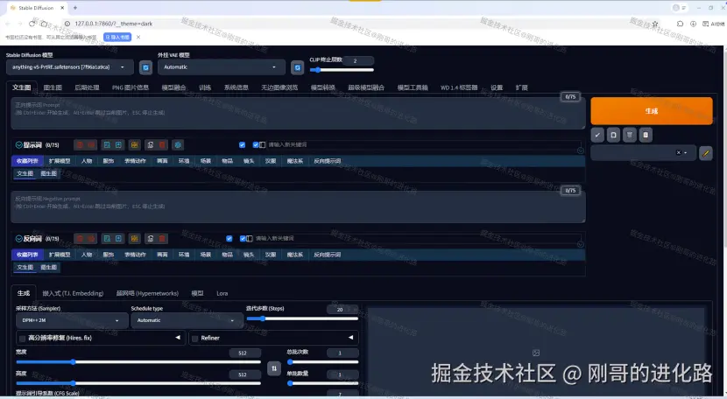This screenshot has width=727, height=399.
Task: Open the Schedule type dropdown
Action: pos(187,320)
